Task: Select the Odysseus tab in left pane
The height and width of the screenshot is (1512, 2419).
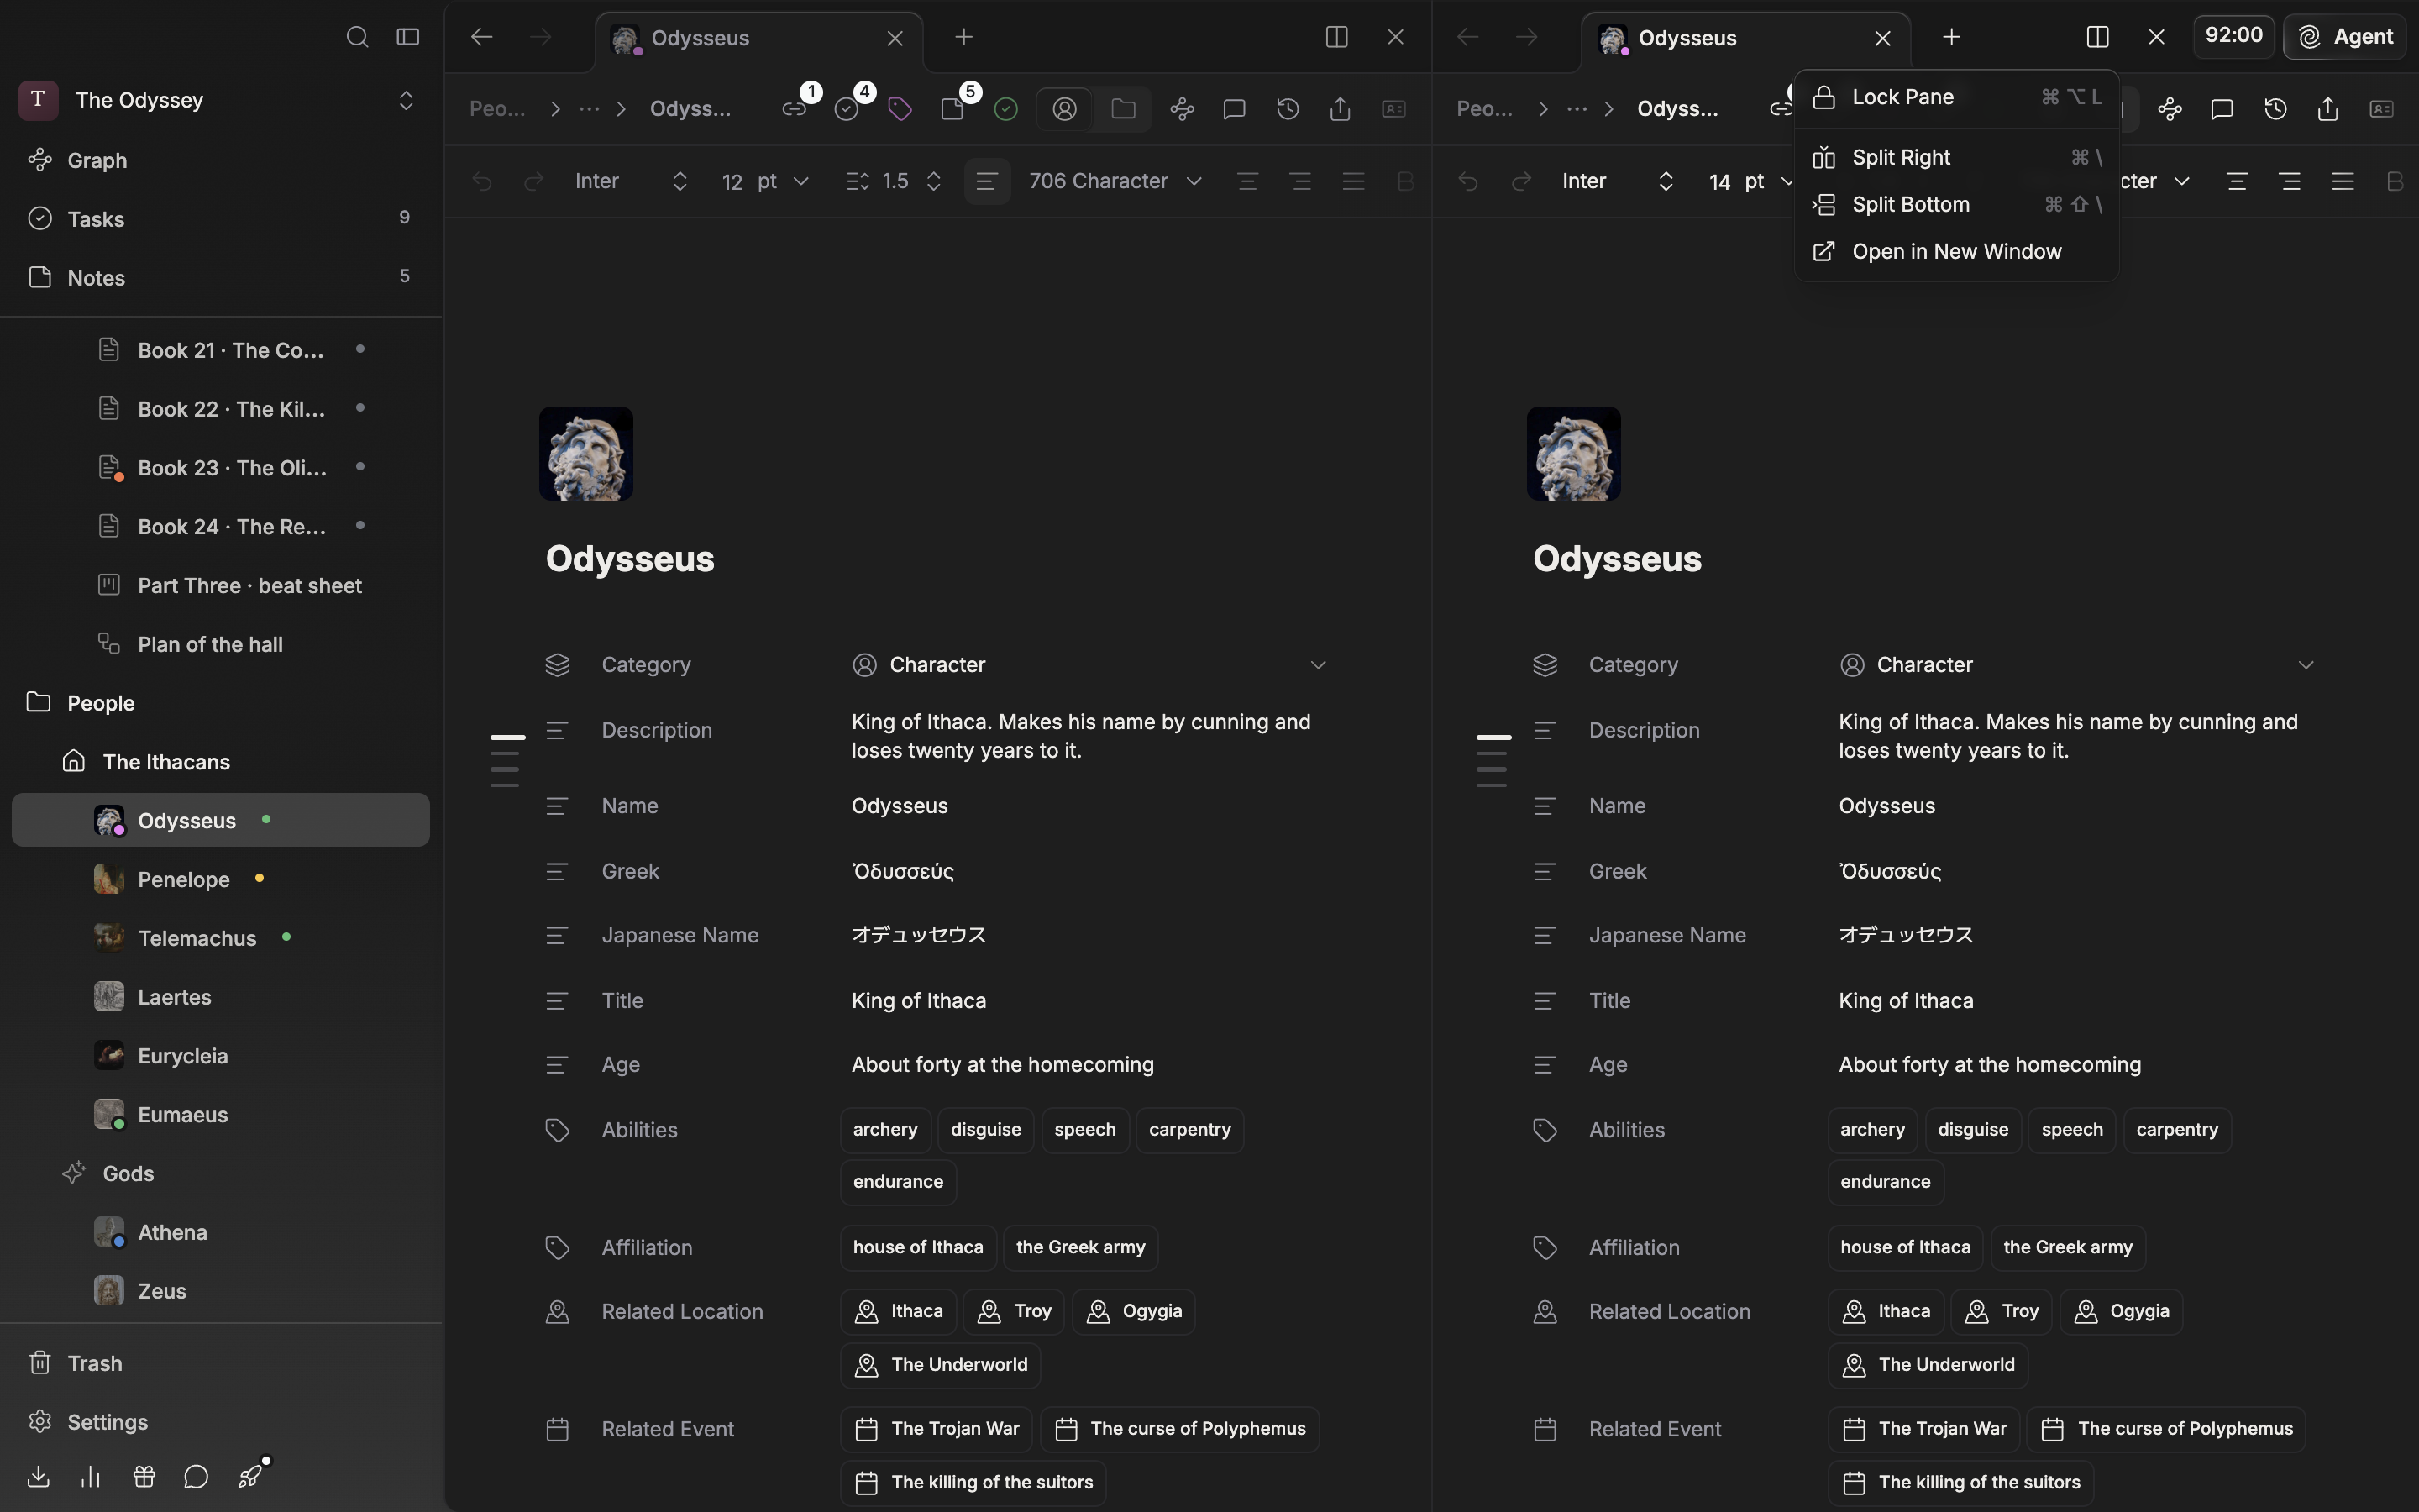Action: [x=758, y=38]
